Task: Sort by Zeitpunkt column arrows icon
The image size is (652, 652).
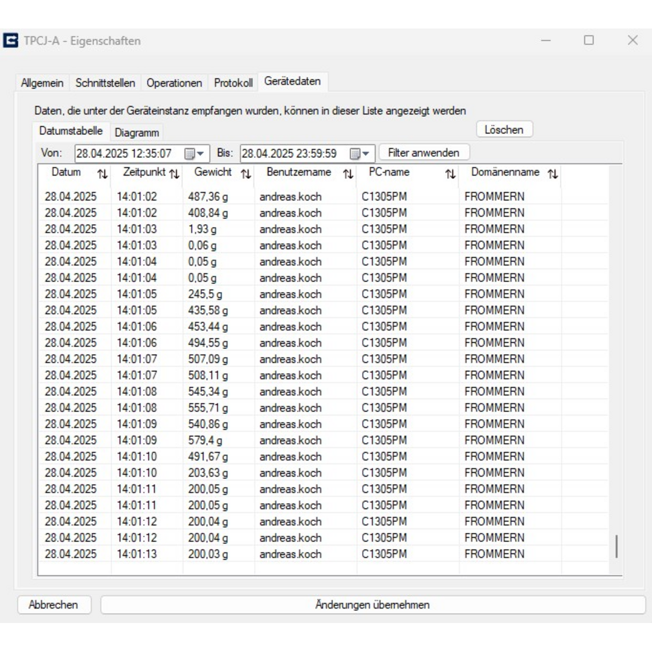Action: point(174,174)
